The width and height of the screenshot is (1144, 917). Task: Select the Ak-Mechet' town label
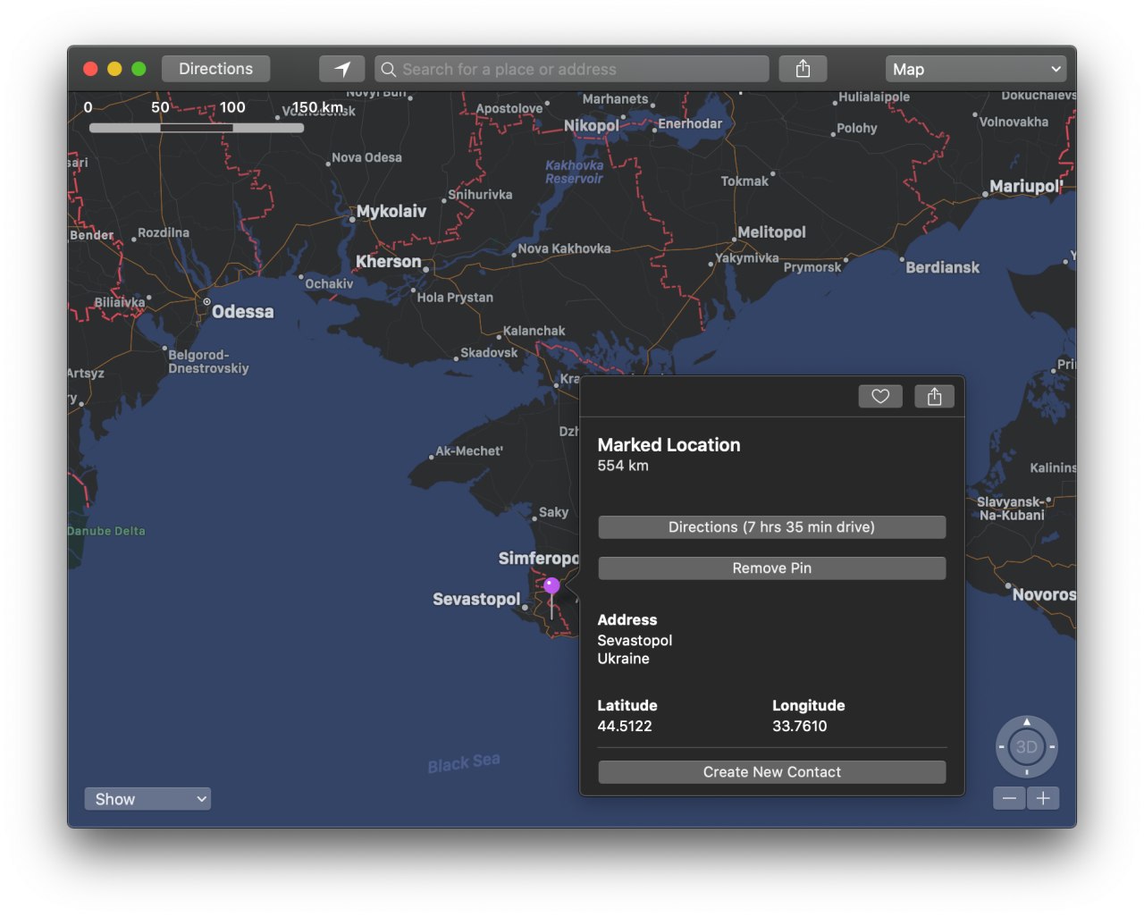click(469, 451)
